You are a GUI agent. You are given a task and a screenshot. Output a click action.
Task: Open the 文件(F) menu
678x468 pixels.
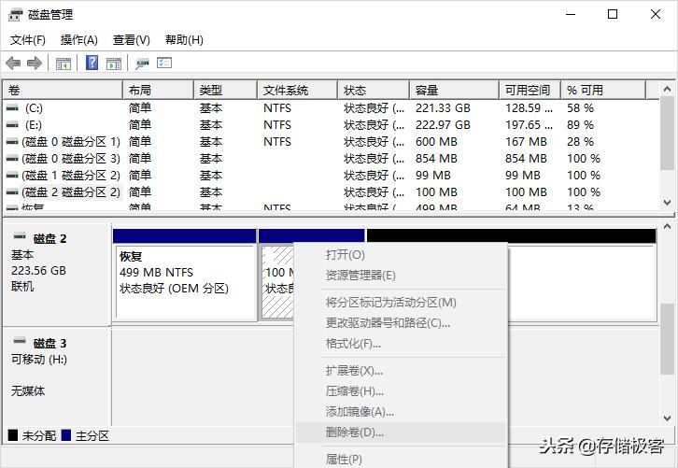28,40
